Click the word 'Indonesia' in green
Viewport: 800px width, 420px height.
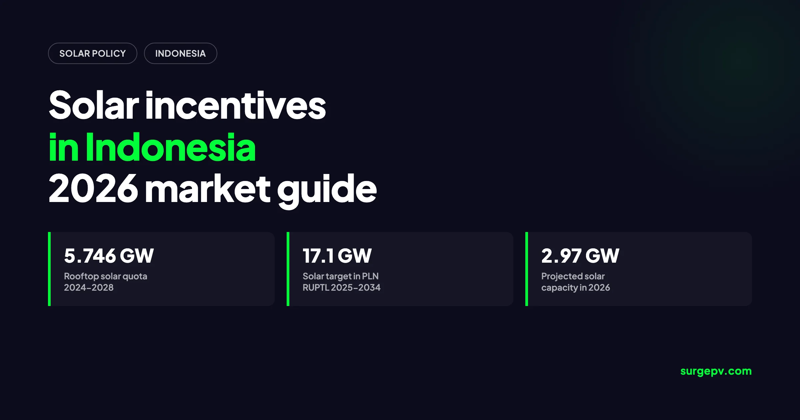point(171,147)
